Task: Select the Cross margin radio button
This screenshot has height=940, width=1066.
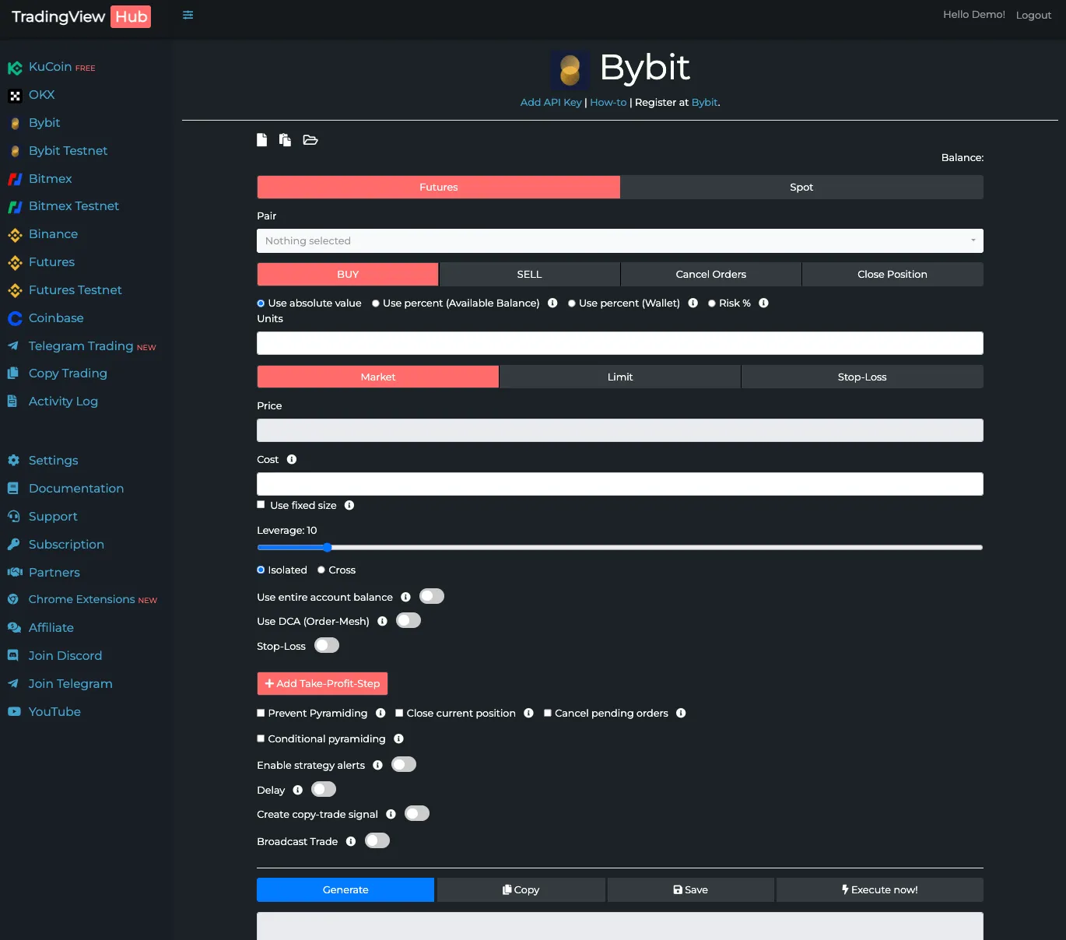Action: 321,570
